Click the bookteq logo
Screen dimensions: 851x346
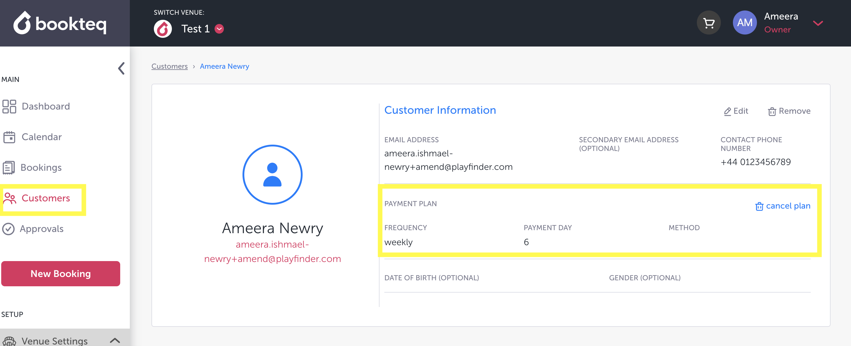[x=60, y=23]
